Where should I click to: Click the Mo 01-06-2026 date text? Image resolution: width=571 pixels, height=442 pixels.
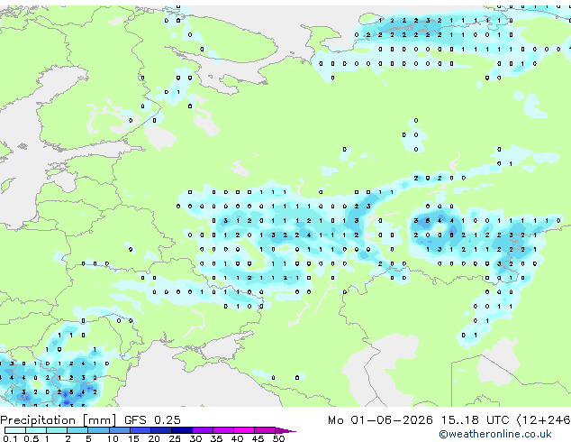(x=380, y=420)
